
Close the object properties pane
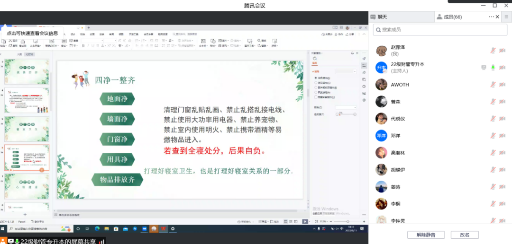coord(357,53)
